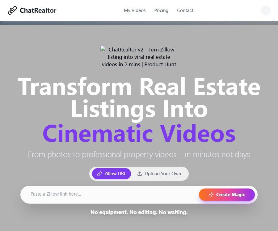Click the upload arrow icon
Screen dimensions: 278x231
[140, 174]
